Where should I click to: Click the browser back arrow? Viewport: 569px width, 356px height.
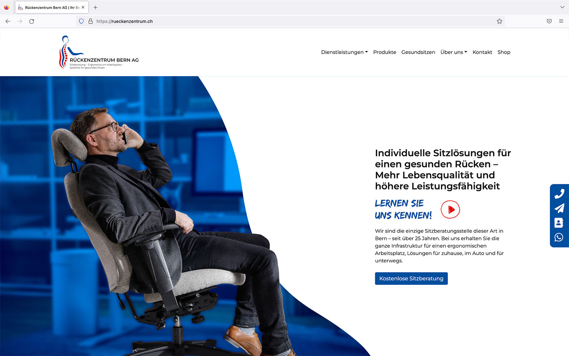8,21
